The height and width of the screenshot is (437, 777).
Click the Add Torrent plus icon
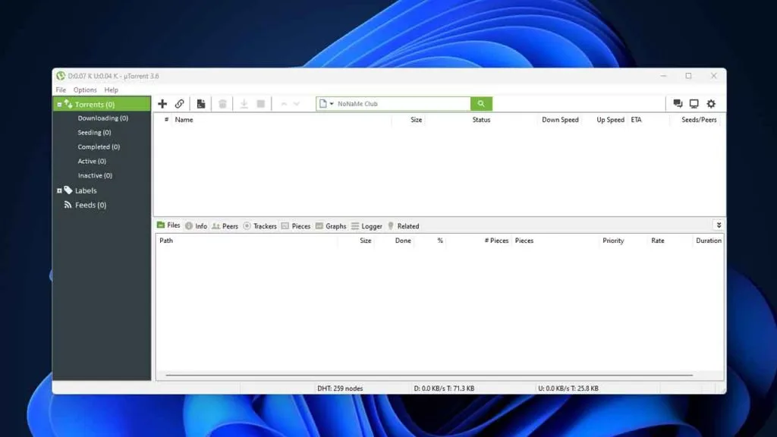tap(162, 103)
